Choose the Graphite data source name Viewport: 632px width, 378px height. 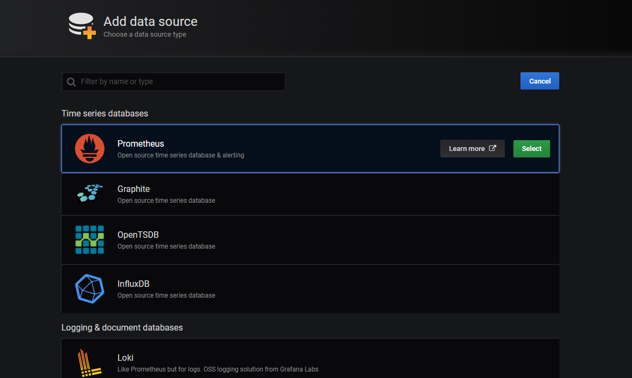(x=134, y=189)
